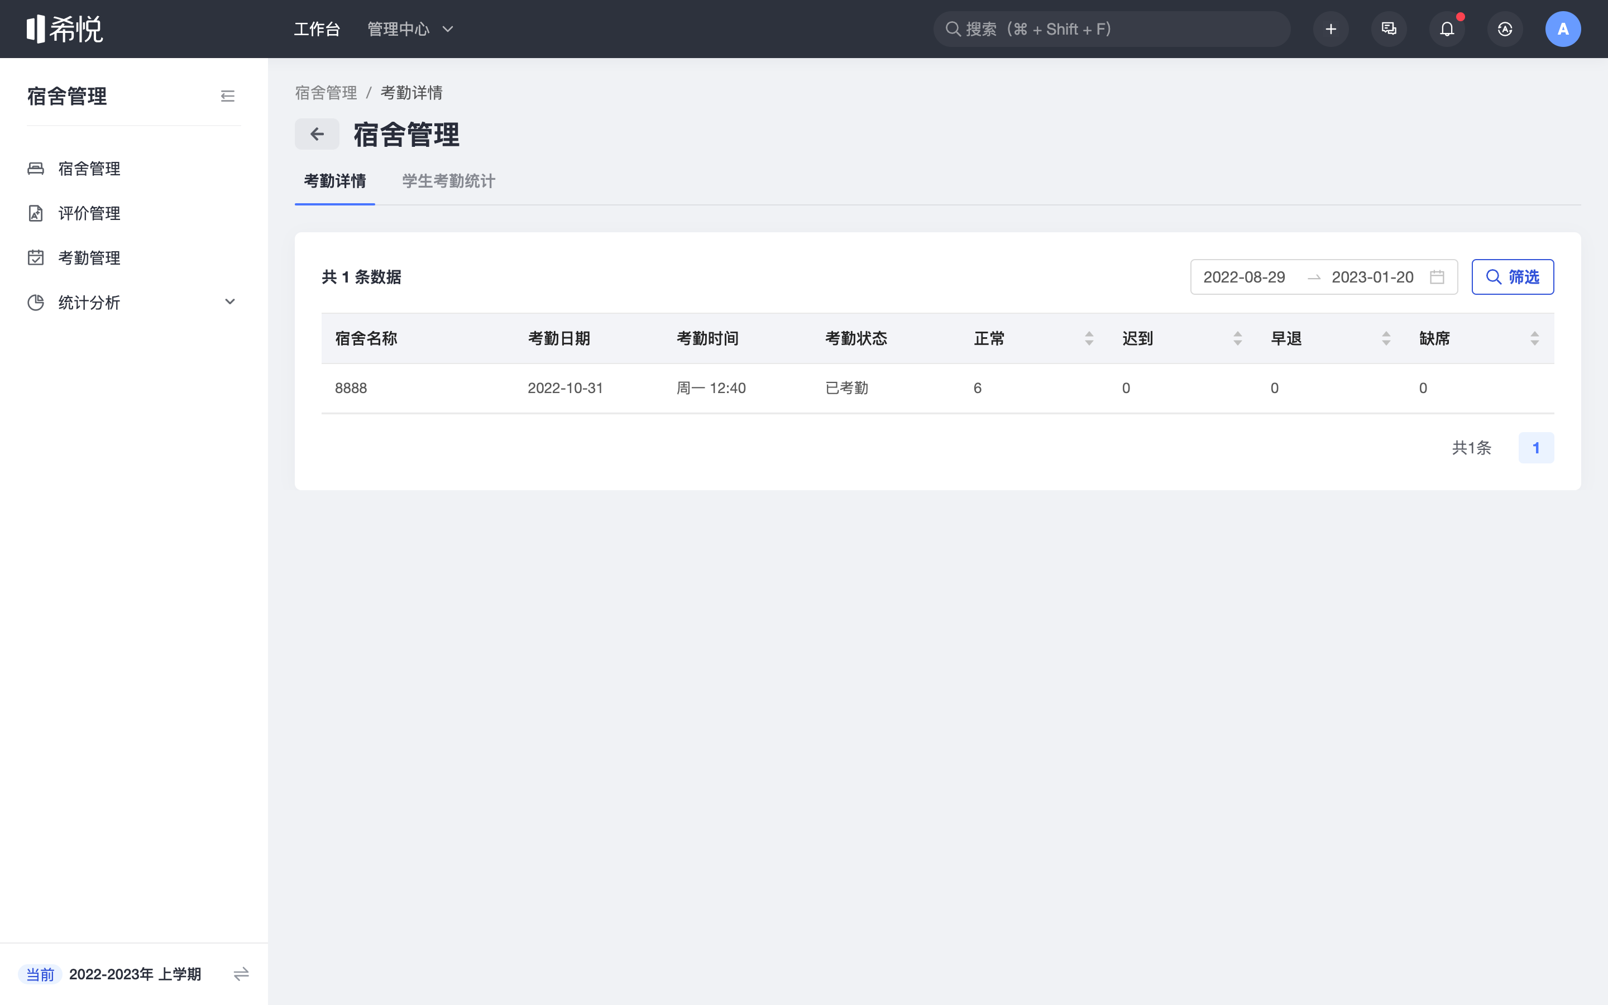
Task: Expand the 统计分析 chevron
Action: [230, 301]
